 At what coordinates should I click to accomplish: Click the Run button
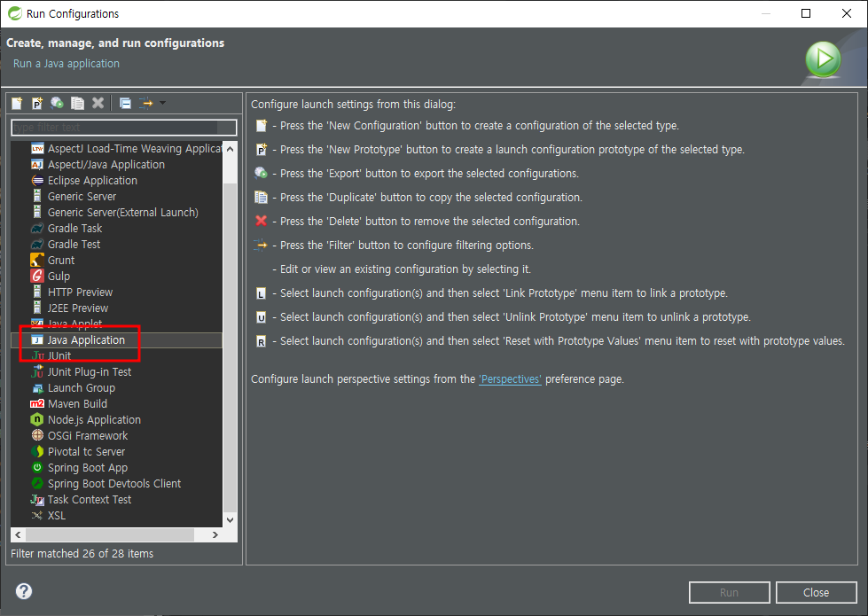[x=729, y=592]
